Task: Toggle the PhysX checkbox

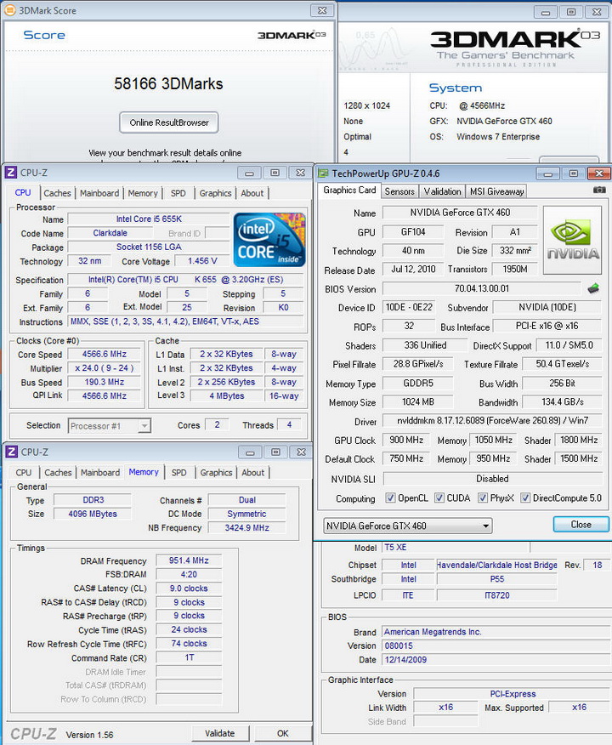Action: (483, 498)
